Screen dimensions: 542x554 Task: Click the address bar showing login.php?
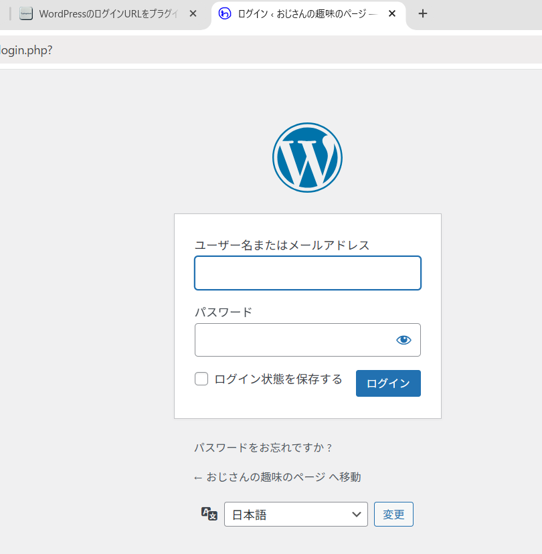coord(271,50)
